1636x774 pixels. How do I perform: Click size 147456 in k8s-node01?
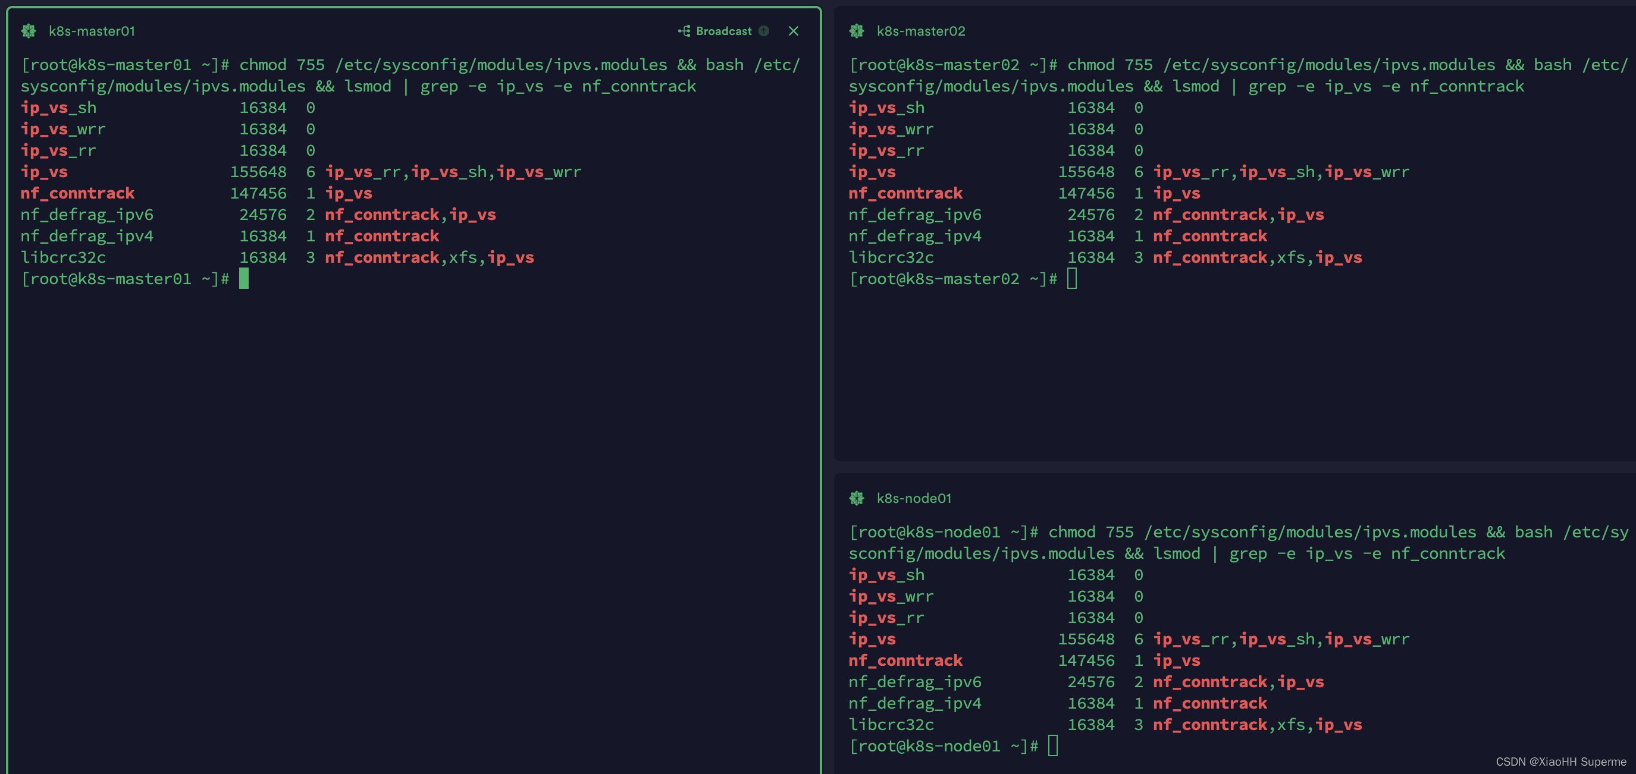[x=1087, y=660]
